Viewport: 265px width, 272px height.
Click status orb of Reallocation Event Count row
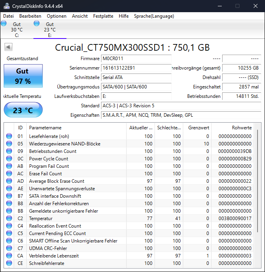coord(9,226)
